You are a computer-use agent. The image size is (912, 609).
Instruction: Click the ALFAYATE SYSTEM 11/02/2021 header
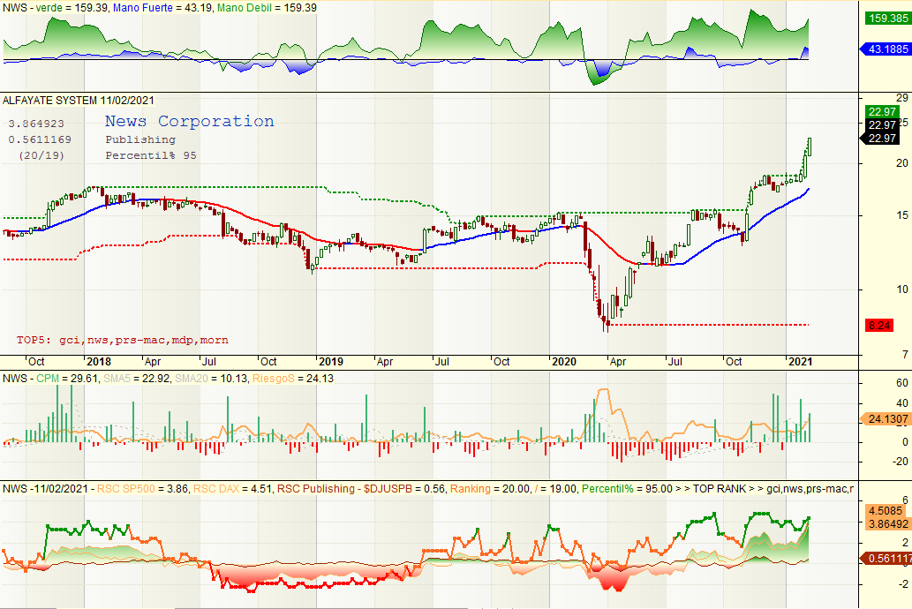tap(79, 100)
